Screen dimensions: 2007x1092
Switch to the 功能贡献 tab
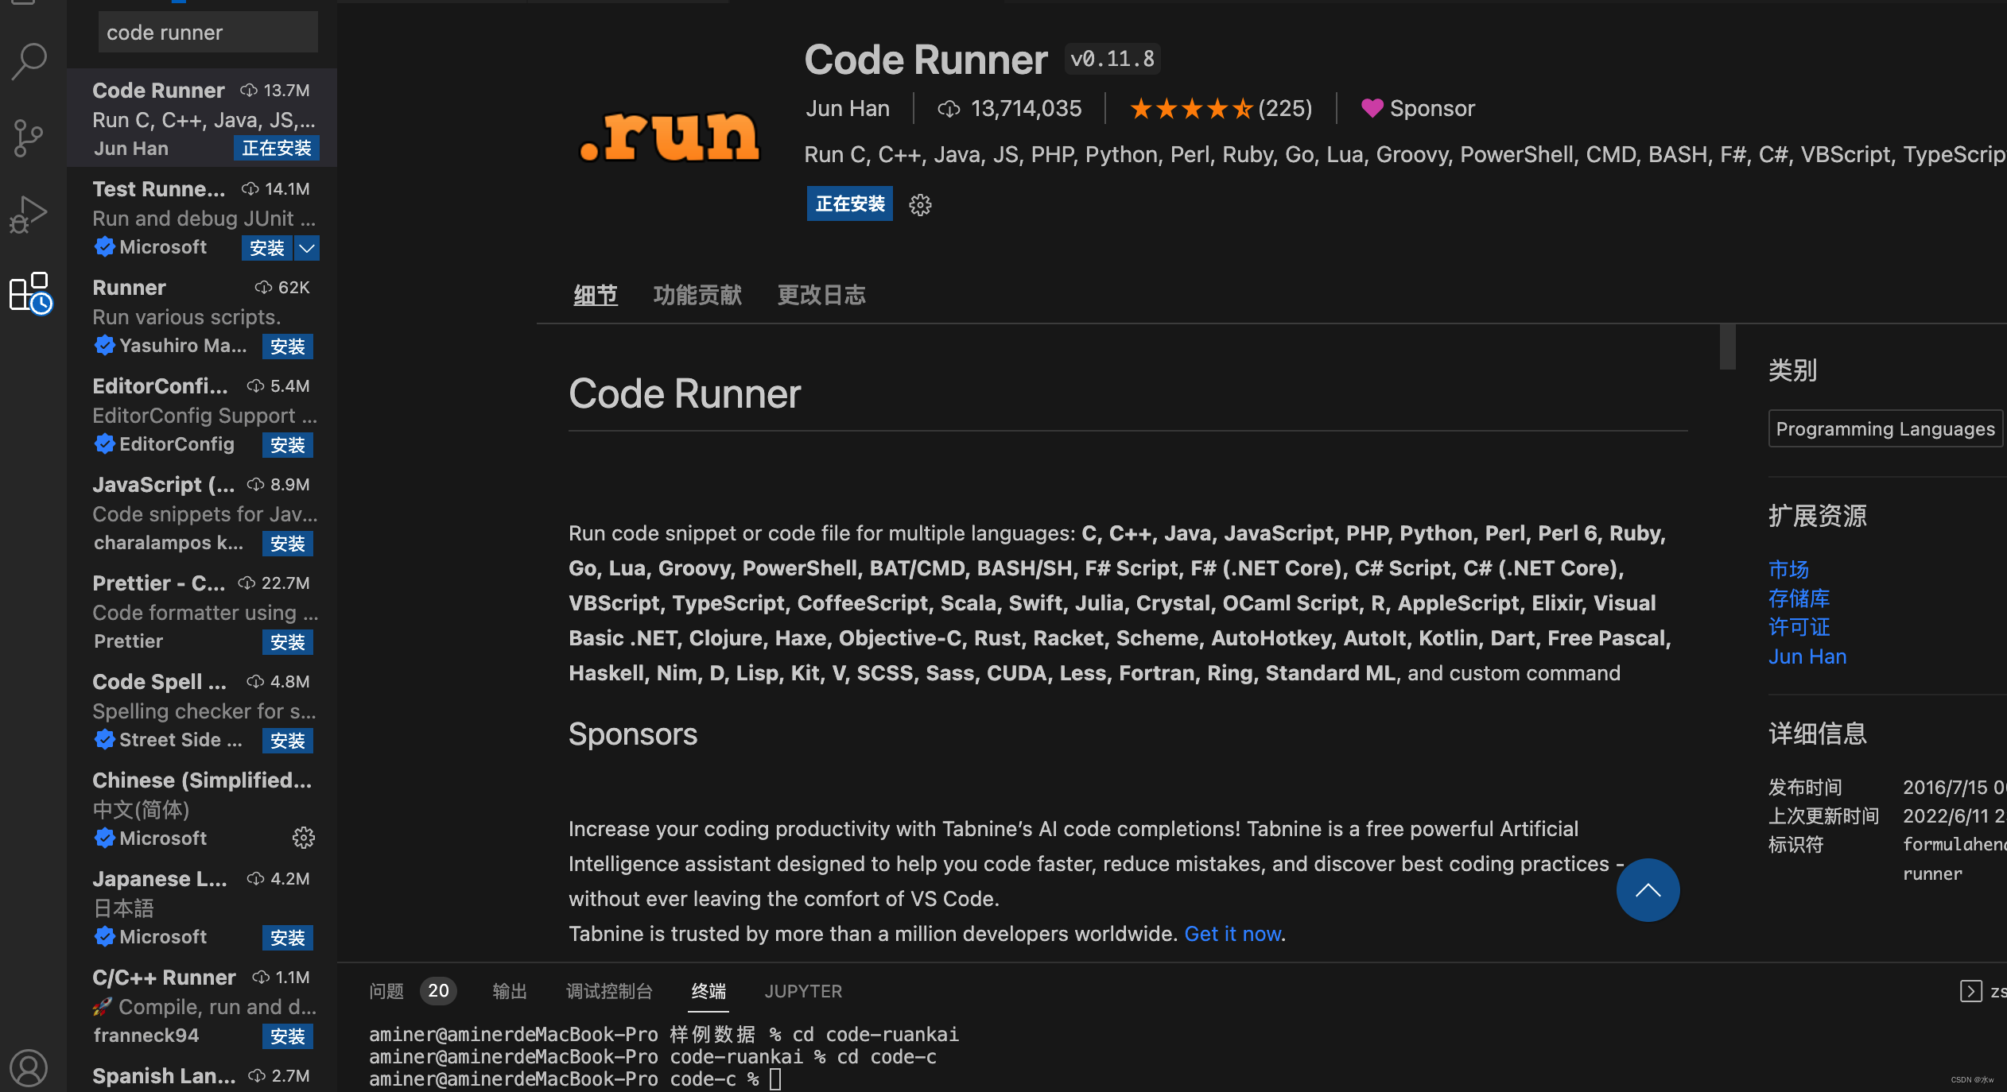coord(697,294)
